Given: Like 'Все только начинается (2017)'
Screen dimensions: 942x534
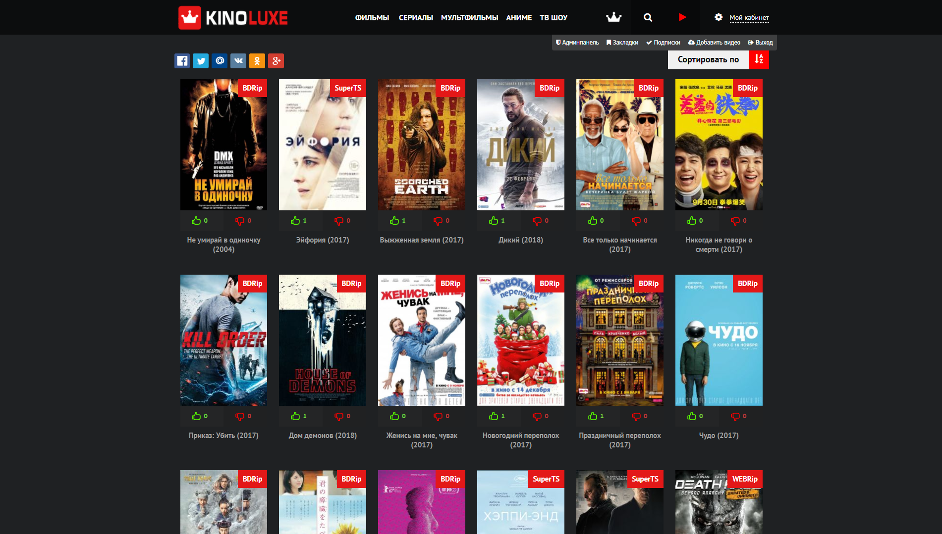Looking at the screenshot, I should tap(593, 221).
